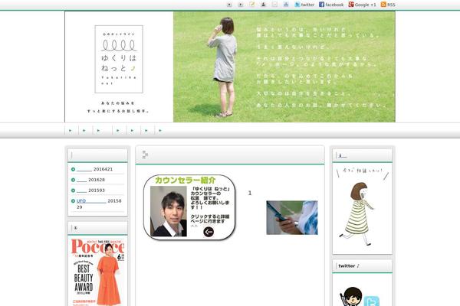The image size is (460, 306).
Task: Click the green bullet beside the UFO entry
Action: (x=73, y=201)
